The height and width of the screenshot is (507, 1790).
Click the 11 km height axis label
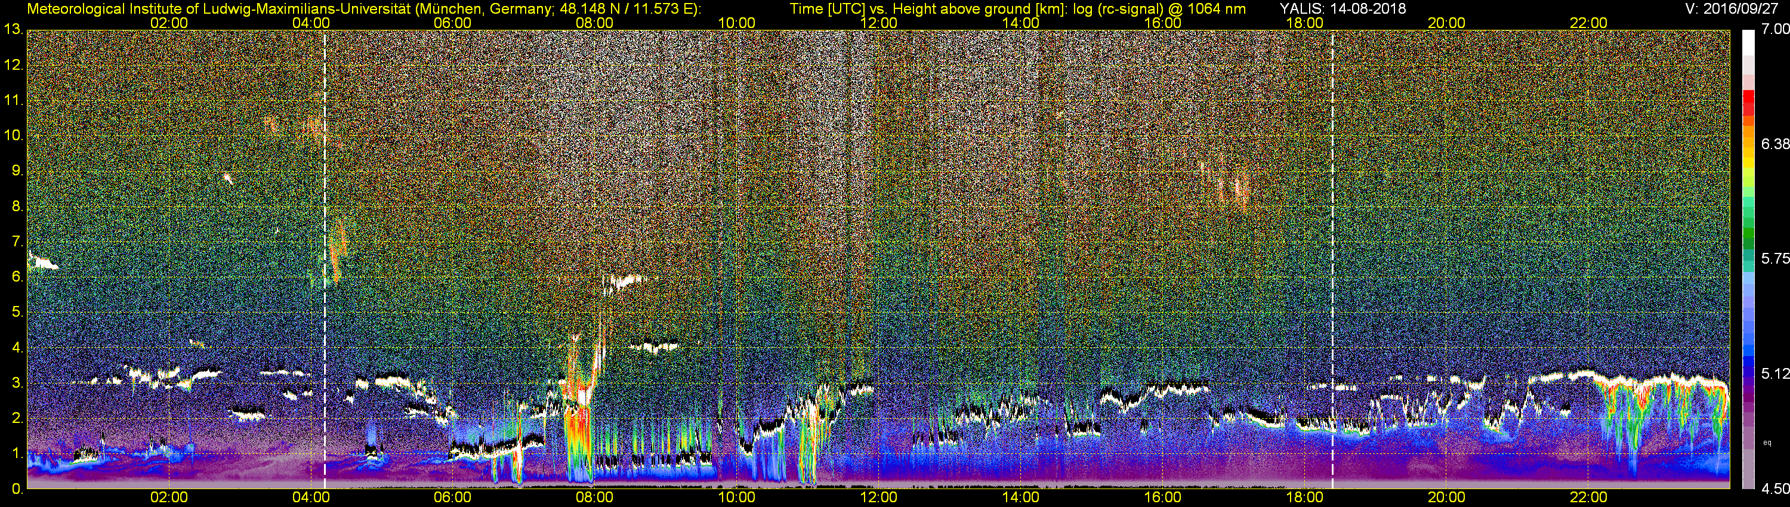pos(13,101)
